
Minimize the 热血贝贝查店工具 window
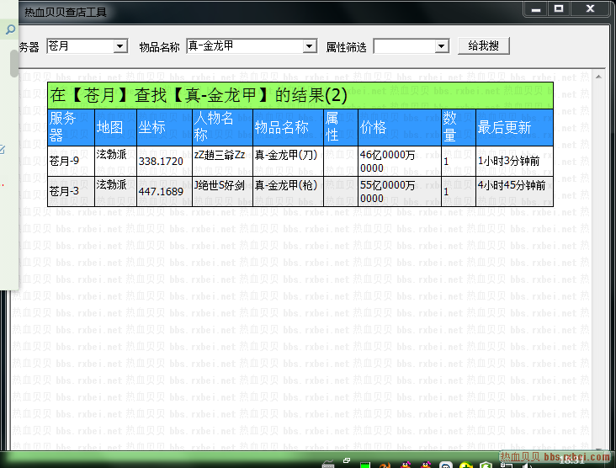tap(536, 8)
